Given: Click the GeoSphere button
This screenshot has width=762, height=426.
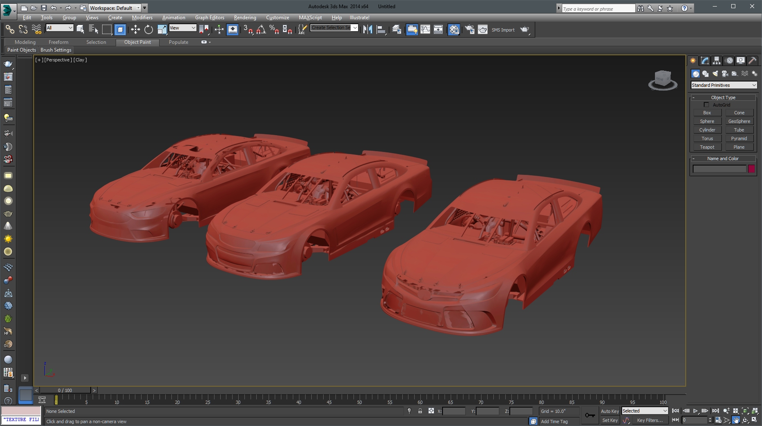Looking at the screenshot, I should point(739,121).
